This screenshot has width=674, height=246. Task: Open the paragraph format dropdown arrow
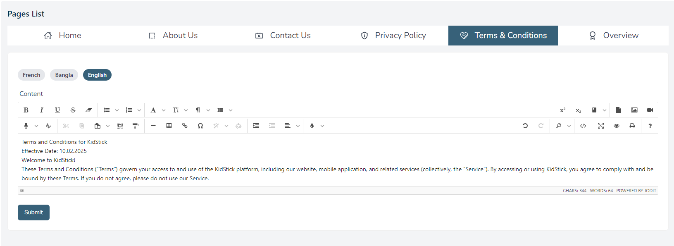pyautogui.click(x=208, y=110)
